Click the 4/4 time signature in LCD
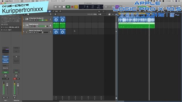Viewport: 182px width, 102px height. [99, 6]
